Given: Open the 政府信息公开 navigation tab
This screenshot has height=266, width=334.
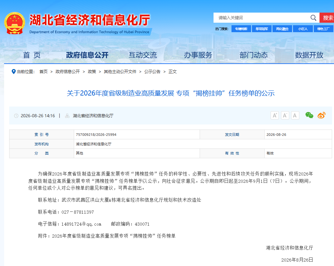Looking at the screenshot, I should click(87, 55).
